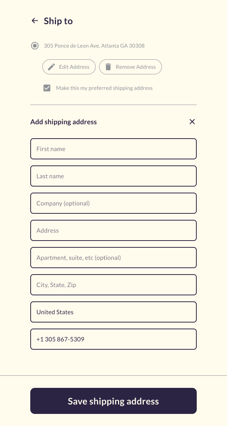227x426 pixels.
Task: Click the 'Make this my preferred shipping address' label
Action: [104, 88]
